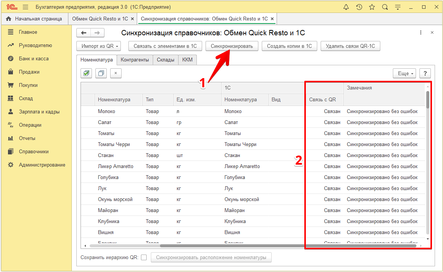443x272 pixels.
Task: Open Банк и касса section
Action: point(33,59)
